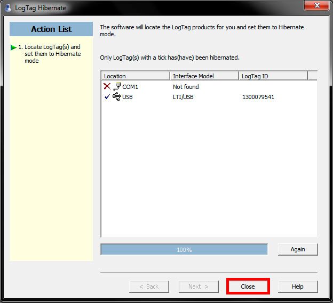Select the step 1 Action List item
Viewport: 333px width, 303px height.
coord(52,54)
